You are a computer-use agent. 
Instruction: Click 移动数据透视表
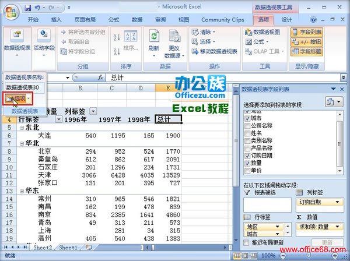215,51
